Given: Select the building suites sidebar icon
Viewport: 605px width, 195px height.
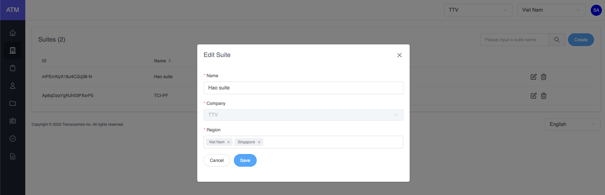Looking at the screenshot, I should coord(13,50).
